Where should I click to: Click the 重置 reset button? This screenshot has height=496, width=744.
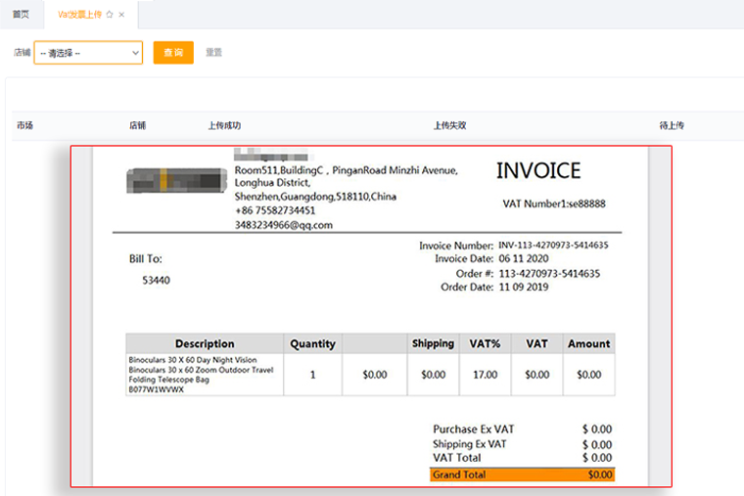click(x=213, y=53)
